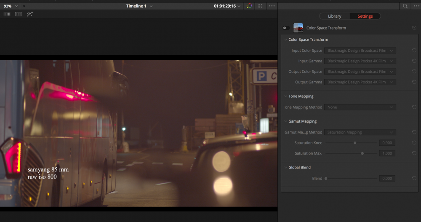This screenshot has height=222, width=421.
Task: Toggle the Color Space Transform enable switch
Action: 286,28
